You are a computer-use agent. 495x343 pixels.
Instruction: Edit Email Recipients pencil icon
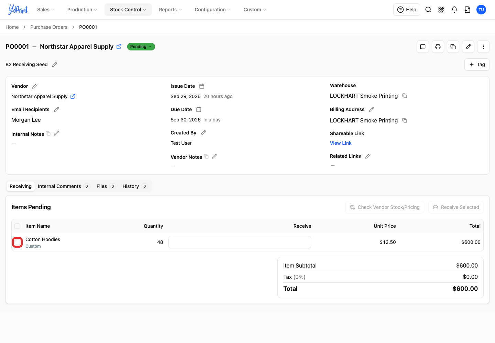[x=56, y=109]
